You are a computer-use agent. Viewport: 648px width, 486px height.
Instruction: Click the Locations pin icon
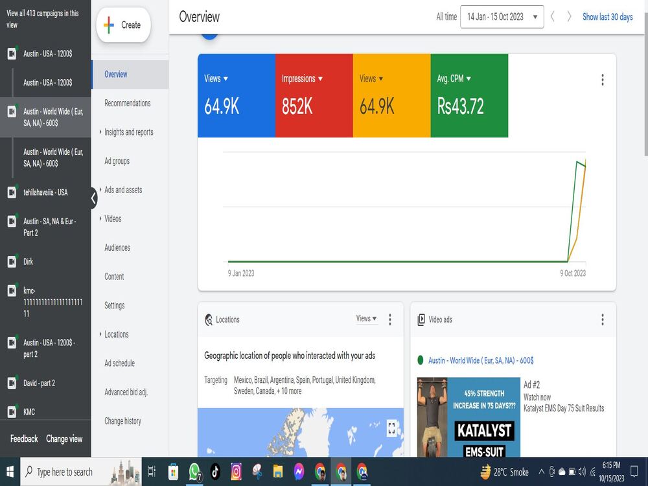pos(209,319)
